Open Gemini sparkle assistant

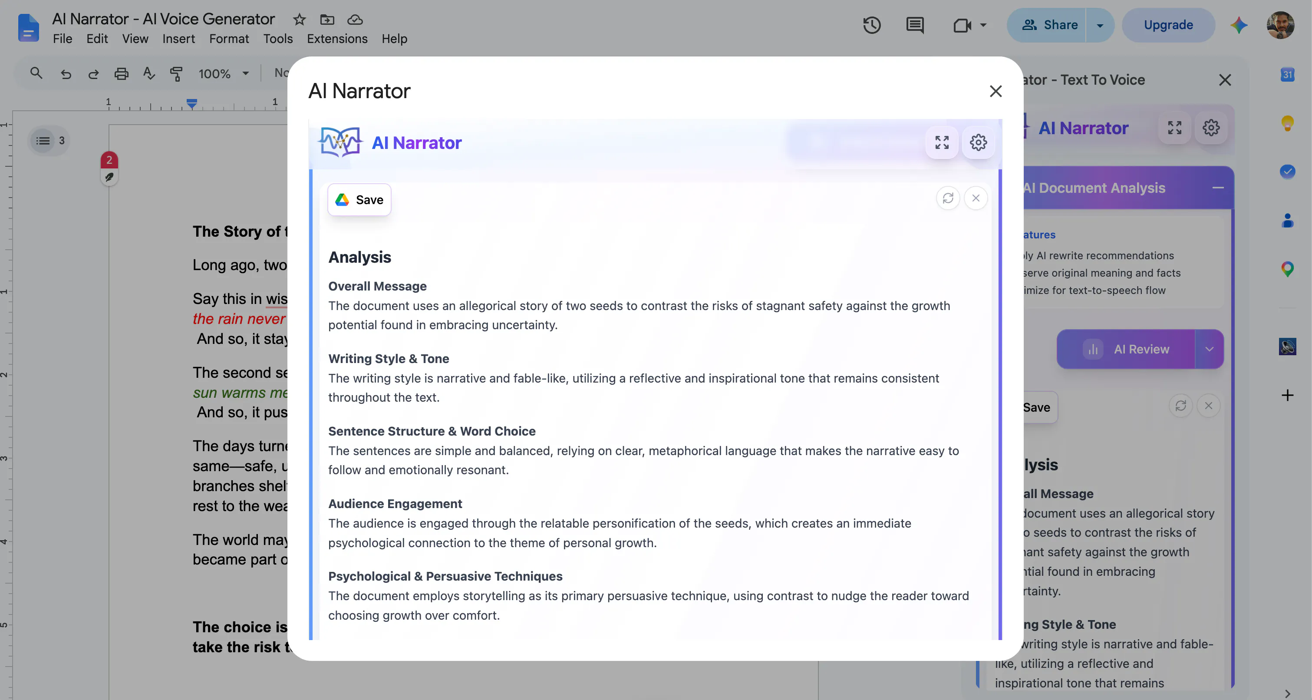pos(1239,25)
